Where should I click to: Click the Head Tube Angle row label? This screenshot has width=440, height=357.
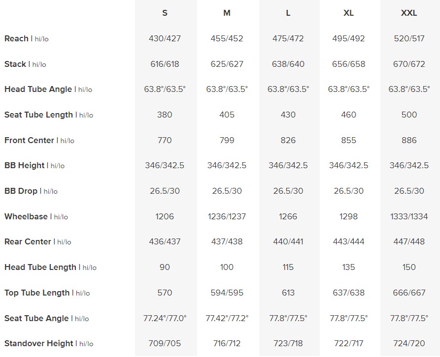38,89
